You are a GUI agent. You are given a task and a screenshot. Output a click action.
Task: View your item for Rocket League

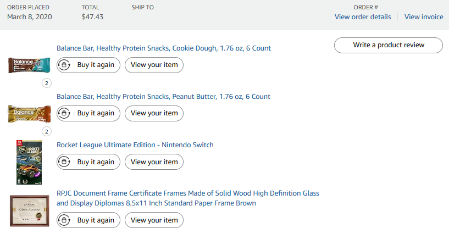[154, 162]
